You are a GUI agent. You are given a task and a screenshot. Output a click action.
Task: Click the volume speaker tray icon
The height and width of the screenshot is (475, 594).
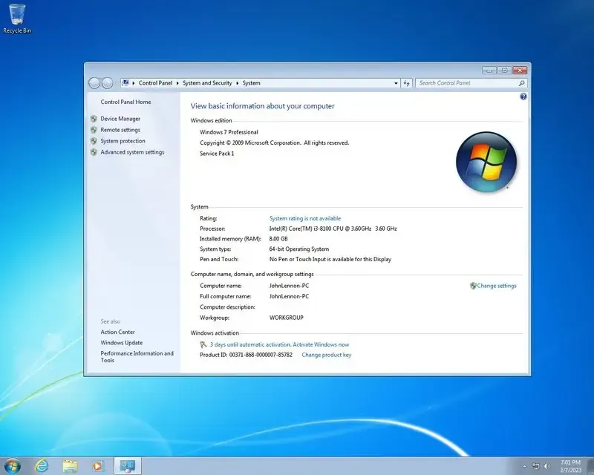546,466
